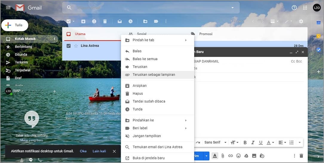Switch to the Promosi tab
Image resolution: width=324 pixels, height=163 pixels.
[x=205, y=34]
